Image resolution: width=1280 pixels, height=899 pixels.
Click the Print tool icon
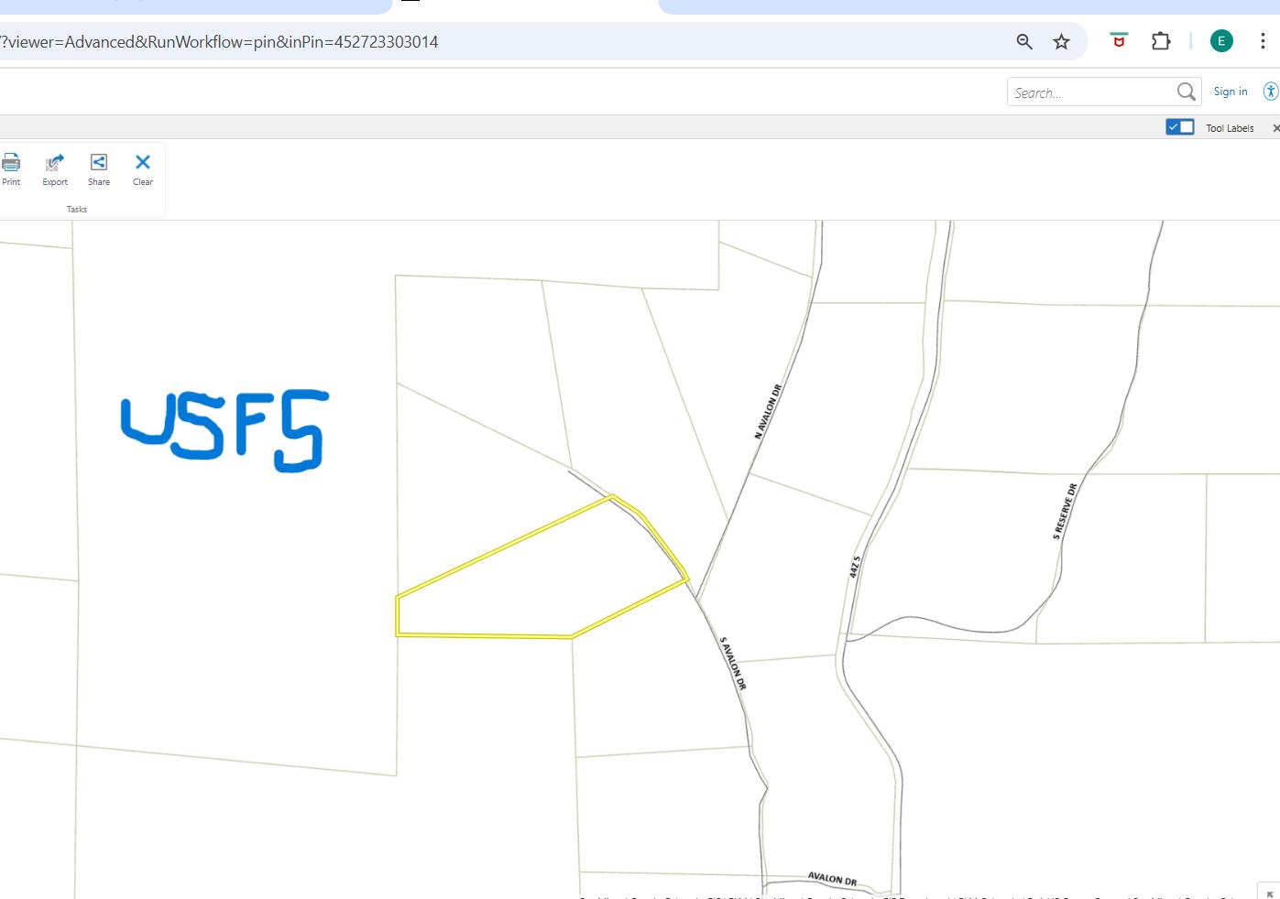click(11, 164)
